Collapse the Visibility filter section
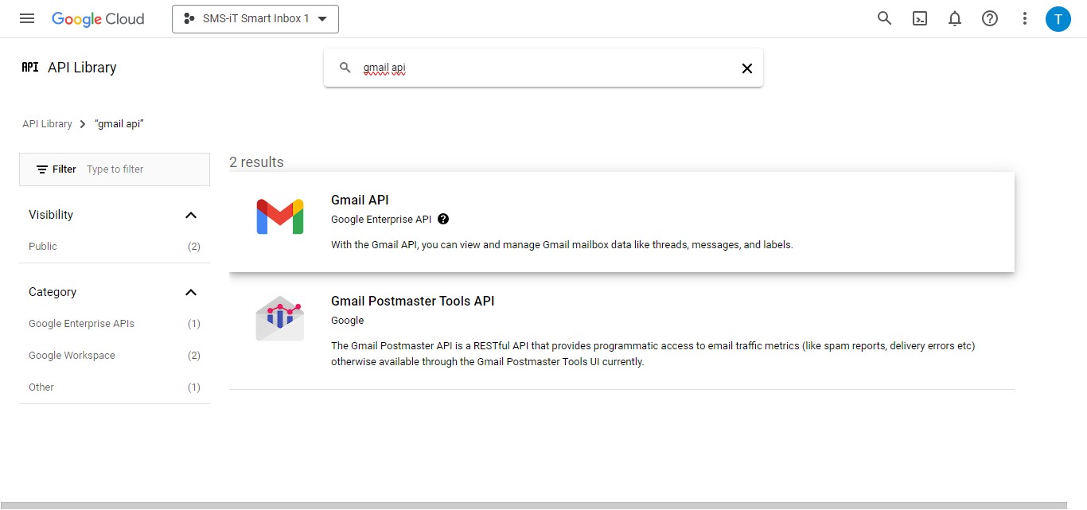Screen dimensions: 1087x510 click(191, 215)
